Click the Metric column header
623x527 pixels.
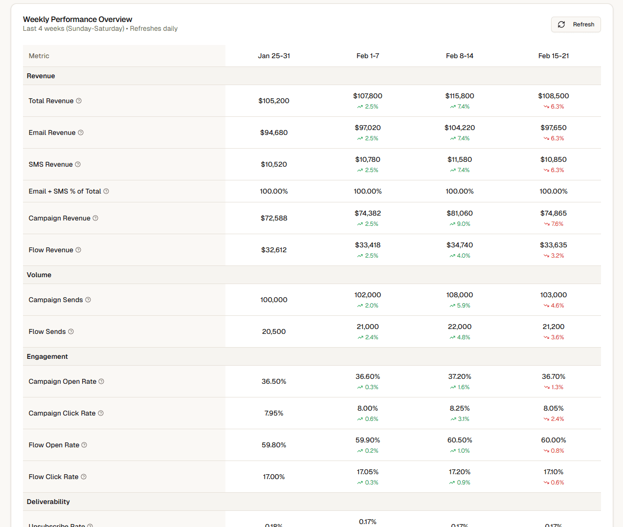coord(39,56)
